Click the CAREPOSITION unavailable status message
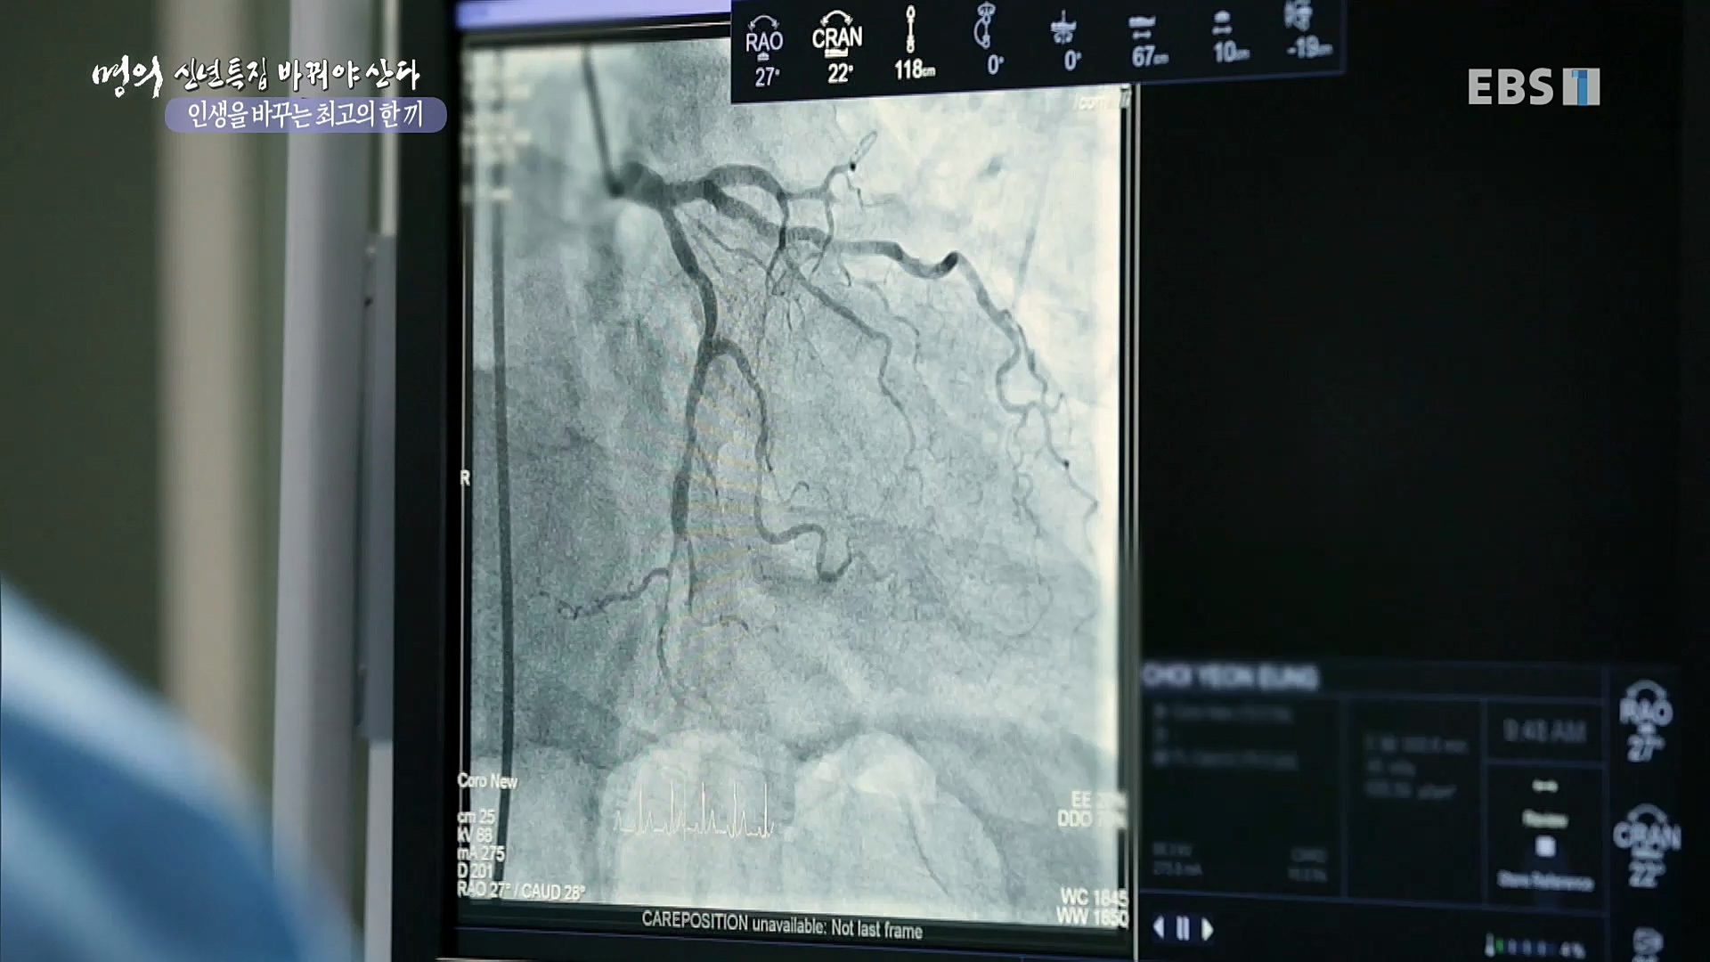The width and height of the screenshot is (1710, 962). (x=781, y=925)
